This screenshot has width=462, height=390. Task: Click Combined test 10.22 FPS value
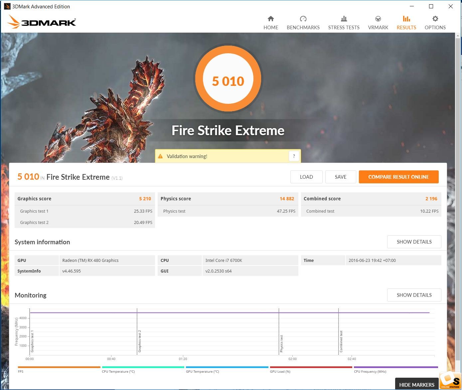point(429,211)
